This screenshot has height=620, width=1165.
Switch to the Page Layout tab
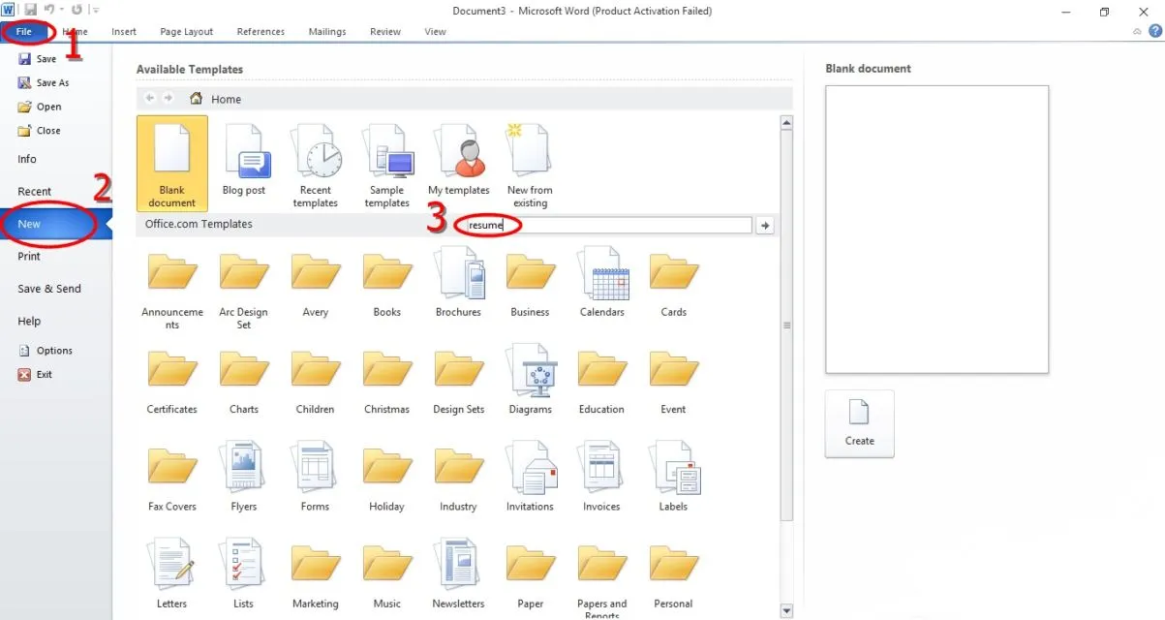[x=186, y=32]
